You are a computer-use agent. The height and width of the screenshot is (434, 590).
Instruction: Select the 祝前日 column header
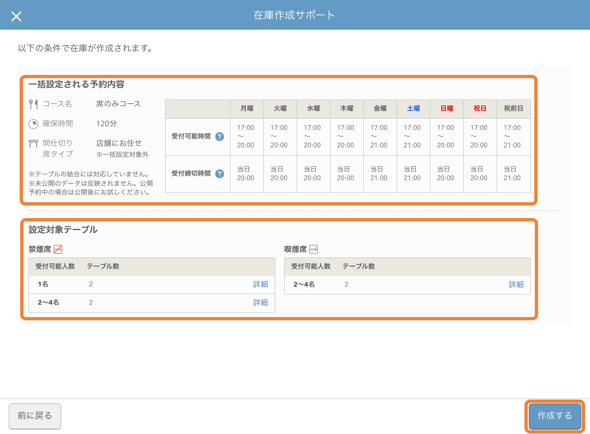pos(512,109)
